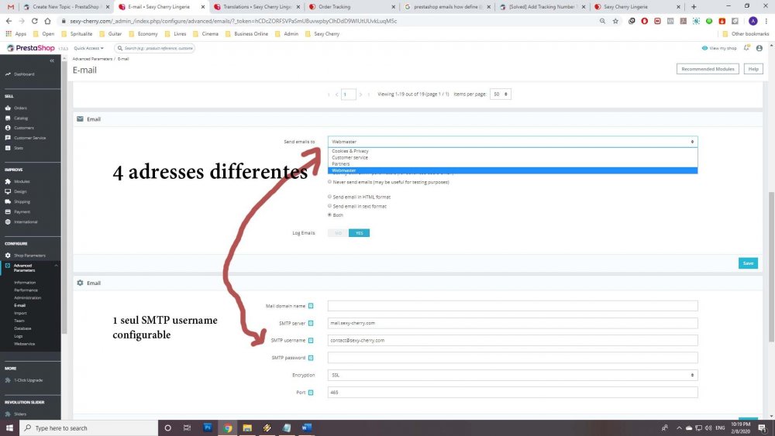Open Payment in the sidebar
Viewport: 775px width, 436px height.
click(22, 211)
